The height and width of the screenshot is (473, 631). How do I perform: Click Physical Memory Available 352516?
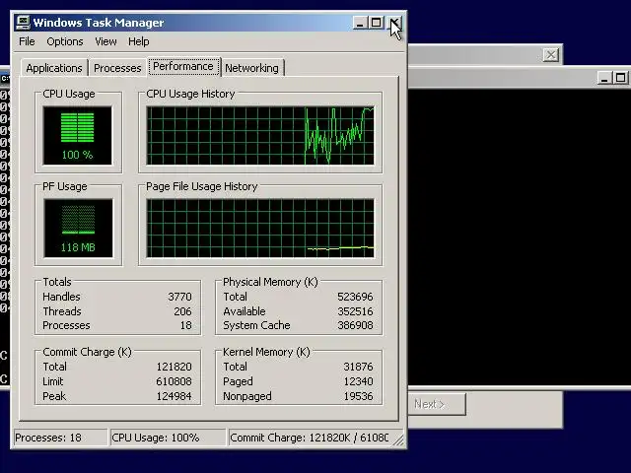click(355, 311)
